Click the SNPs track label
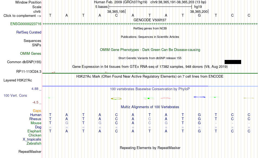Viewport: 258px width, 158px height. (x=37, y=45)
